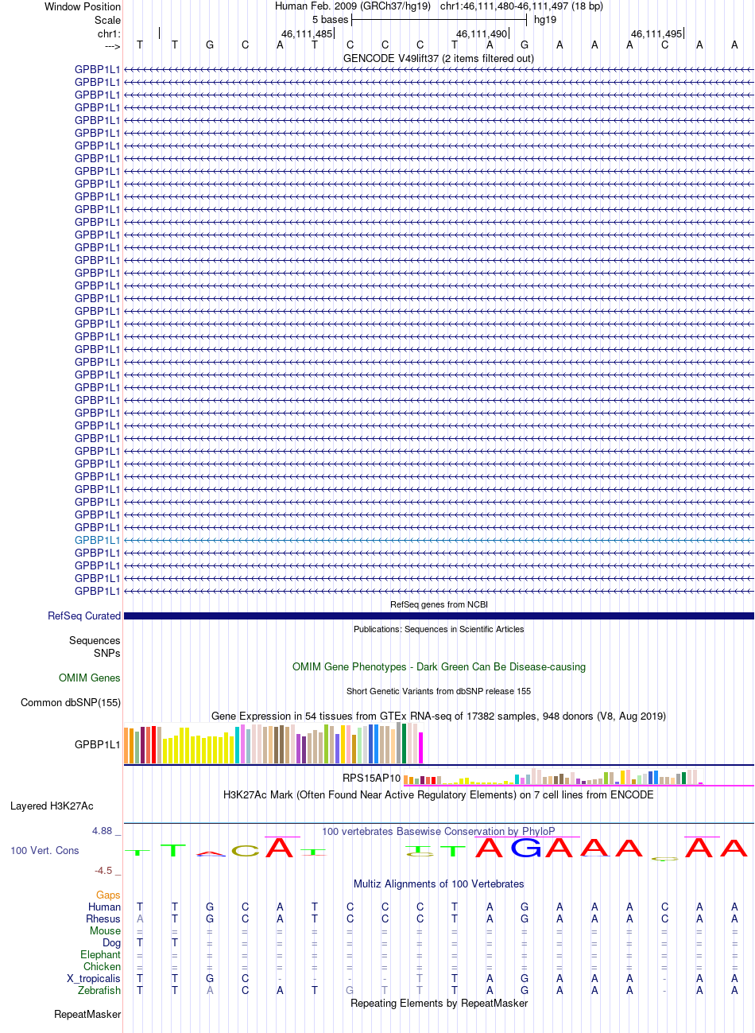This screenshot has height=1033, width=755.
Task: Open Publications: Sequences in Scientific Articles title
Action: (439, 629)
